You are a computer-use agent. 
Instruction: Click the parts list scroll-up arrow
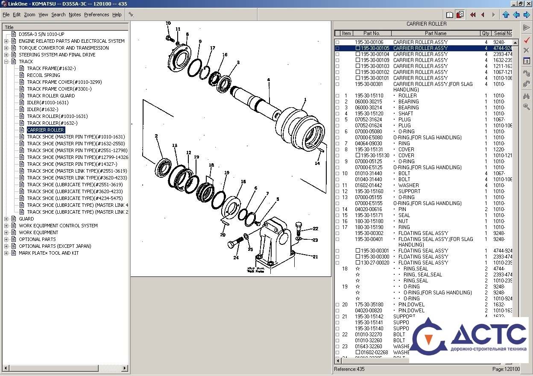pos(515,42)
